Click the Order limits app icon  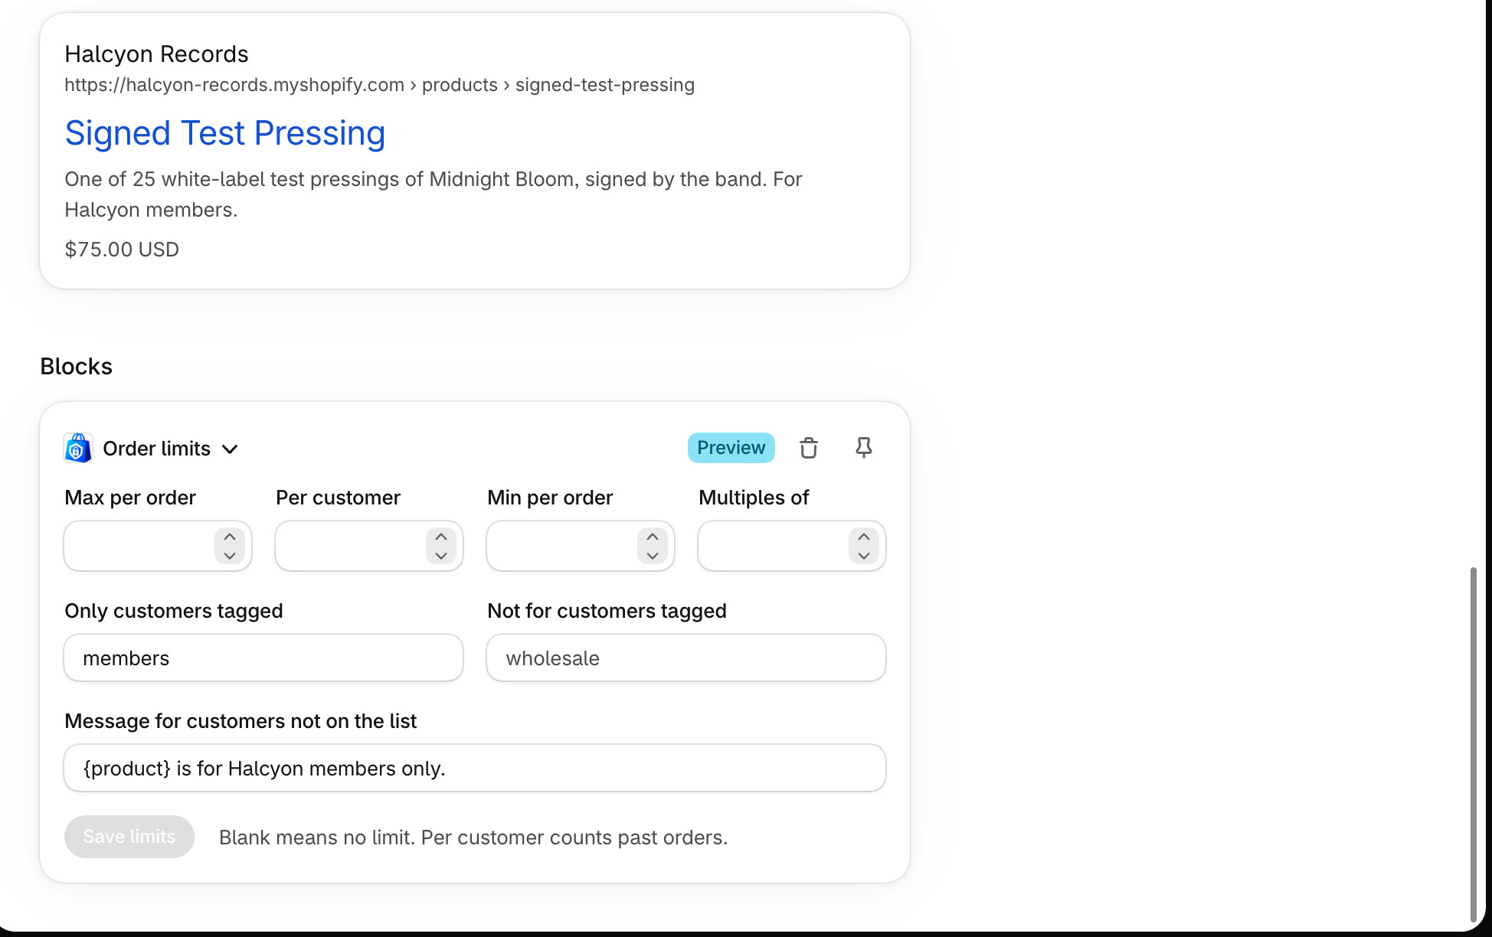click(x=77, y=449)
